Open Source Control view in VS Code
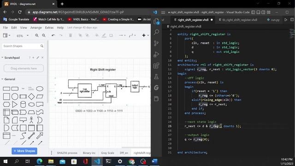The height and width of the screenshot is (166, 295). 156,43
